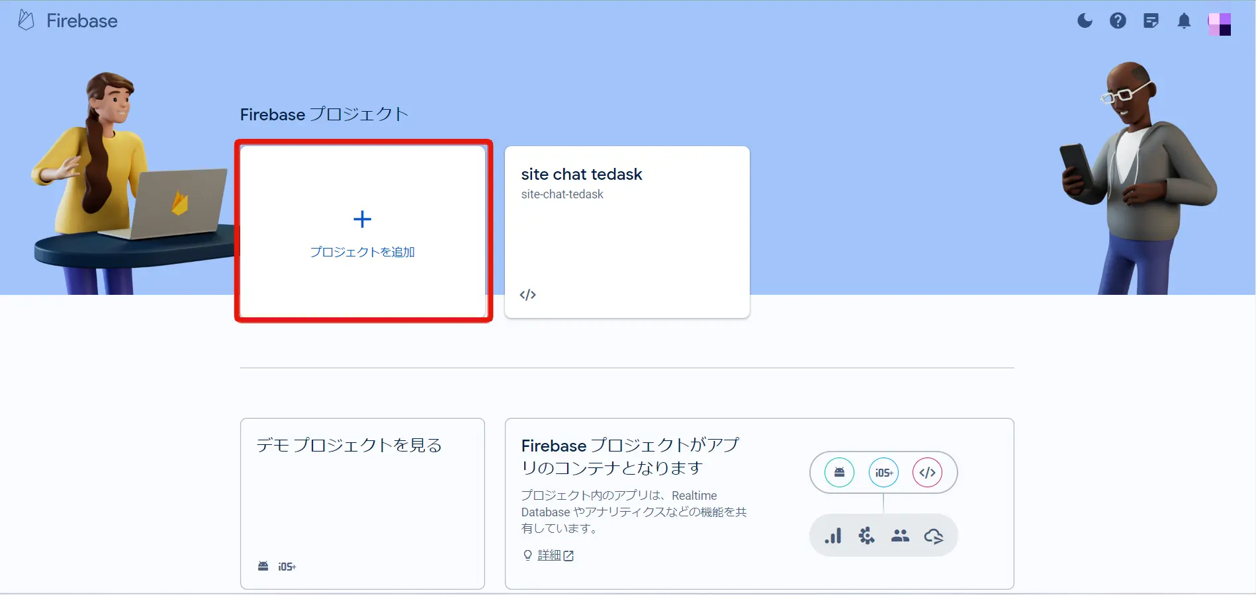This screenshot has height=595, width=1256.
Task: Click the circled iOS+ platform icon
Action: pyautogui.click(x=883, y=472)
